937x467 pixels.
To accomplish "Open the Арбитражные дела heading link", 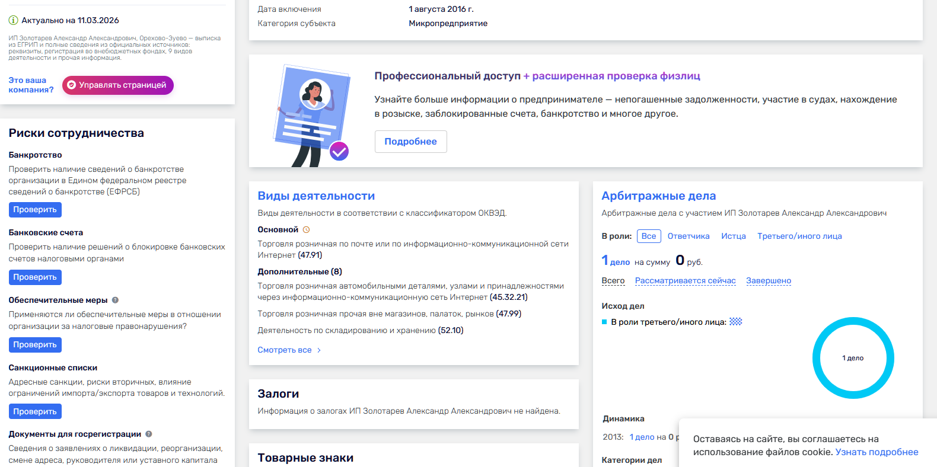I will tap(658, 196).
